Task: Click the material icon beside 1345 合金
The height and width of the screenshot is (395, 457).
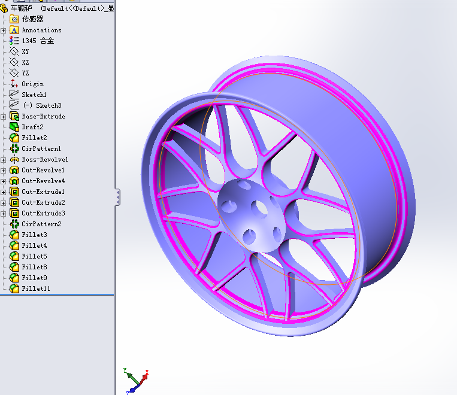Action: click(x=14, y=41)
